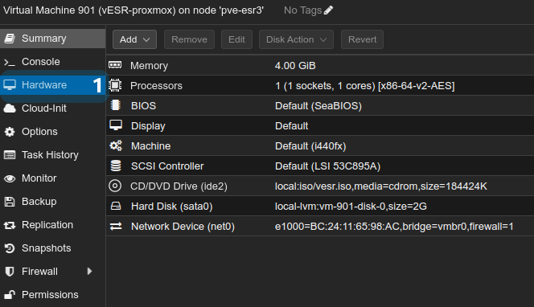Open the Backup tab
Image resolution: width=534 pixels, height=307 pixels.
click(x=53, y=202)
